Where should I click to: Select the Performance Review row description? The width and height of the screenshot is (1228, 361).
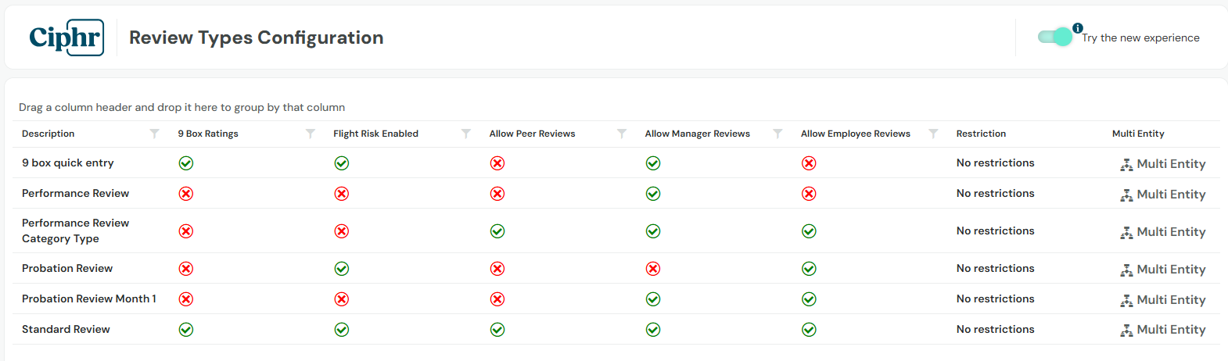click(75, 193)
